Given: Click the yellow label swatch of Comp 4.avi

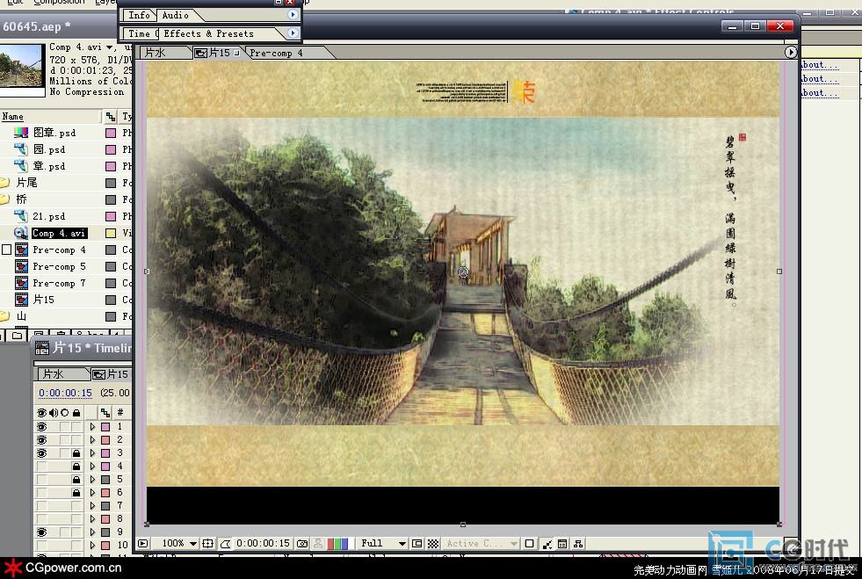Looking at the screenshot, I should [111, 233].
